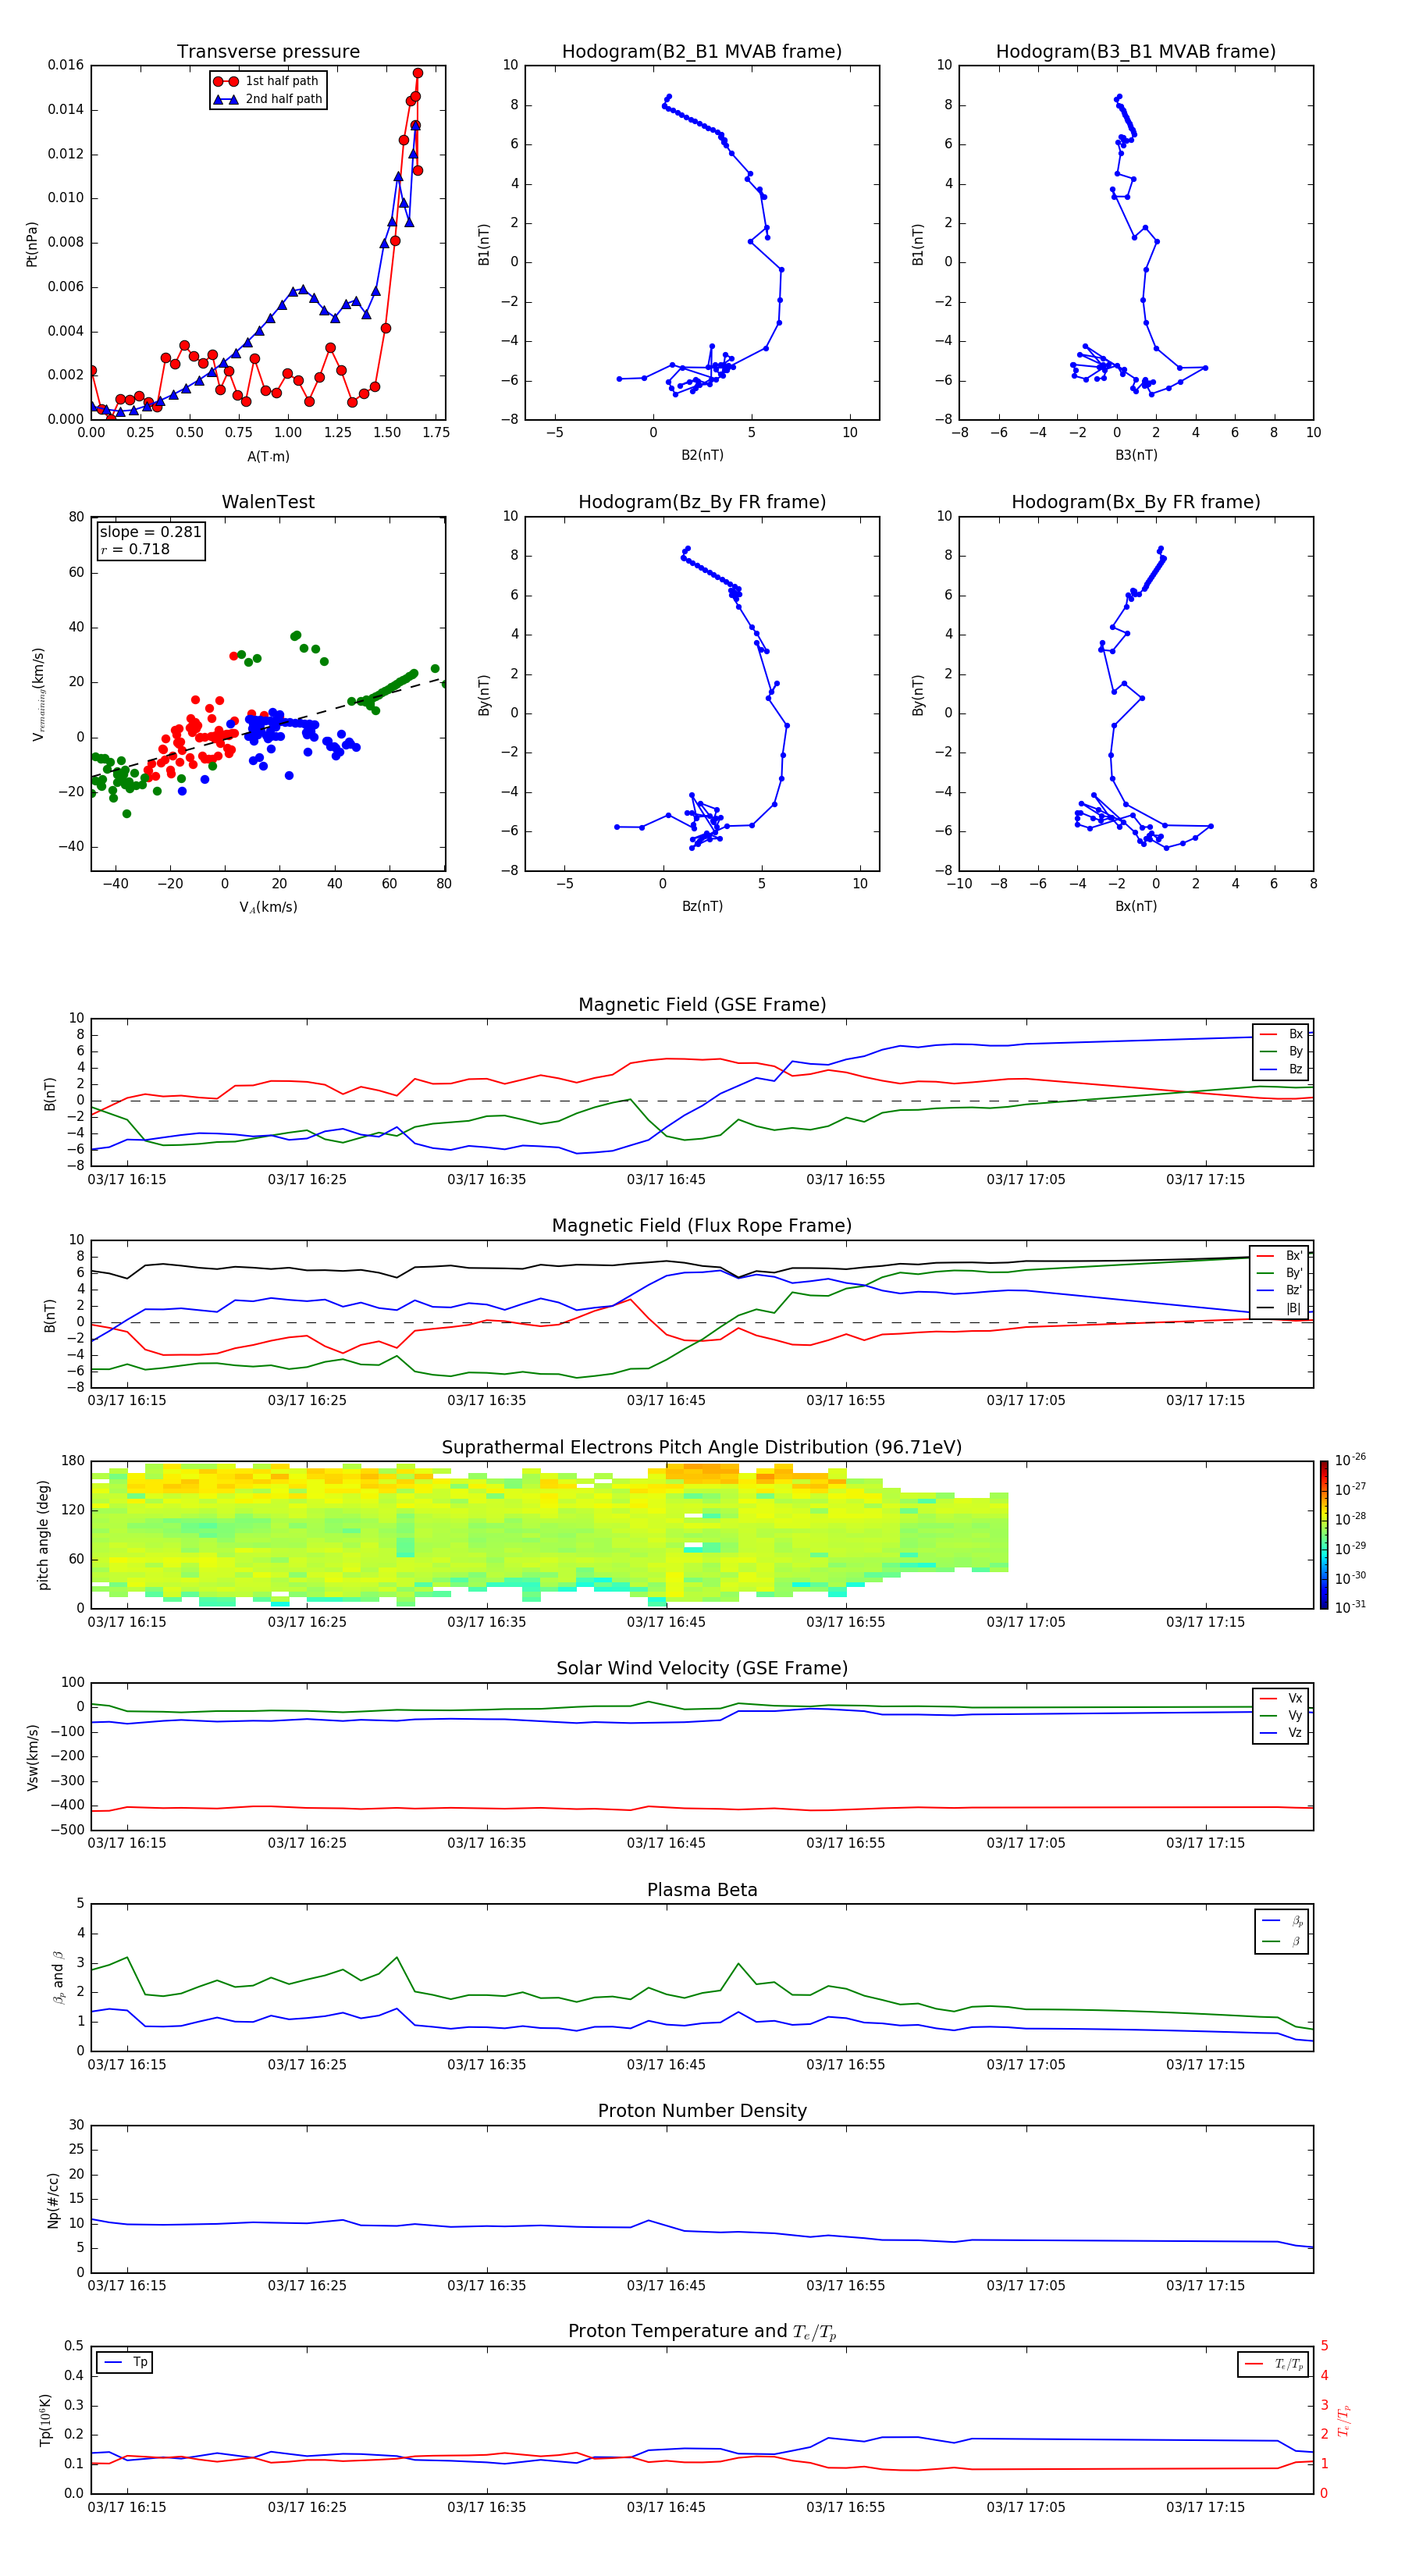Select the "slope = 0.281" annotation text
Viewport: 1405px width, 2576px height.
pos(151,532)
